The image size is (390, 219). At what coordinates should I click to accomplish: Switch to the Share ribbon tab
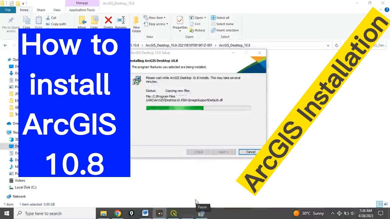pos(41,10)
